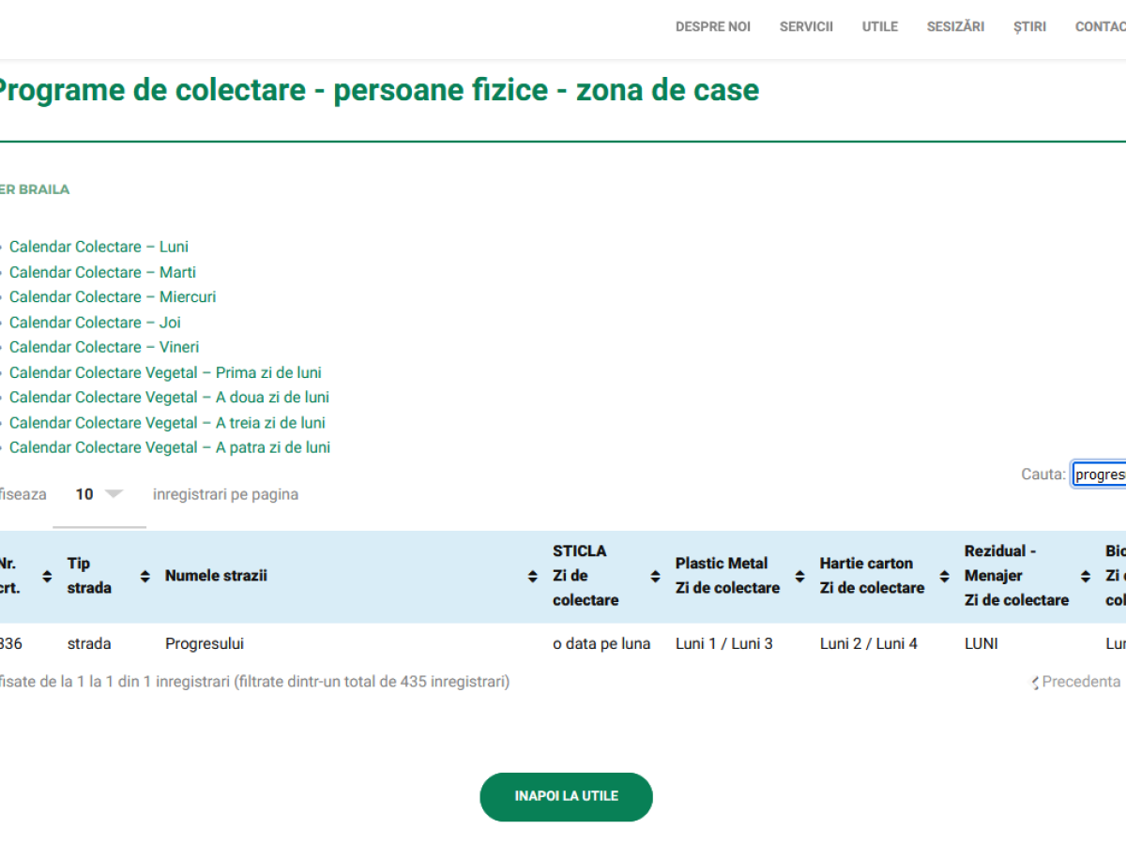Open the records per page dropdown
The height and width of the screenshot is (844, 1126).
point(99,494)
